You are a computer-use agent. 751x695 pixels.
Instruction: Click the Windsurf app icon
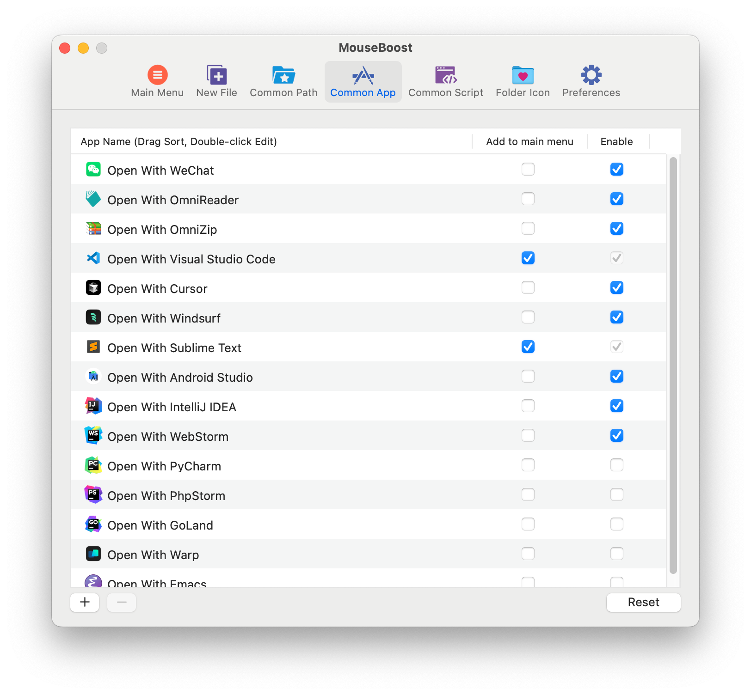pyautogui.click(x=93, y=317)
